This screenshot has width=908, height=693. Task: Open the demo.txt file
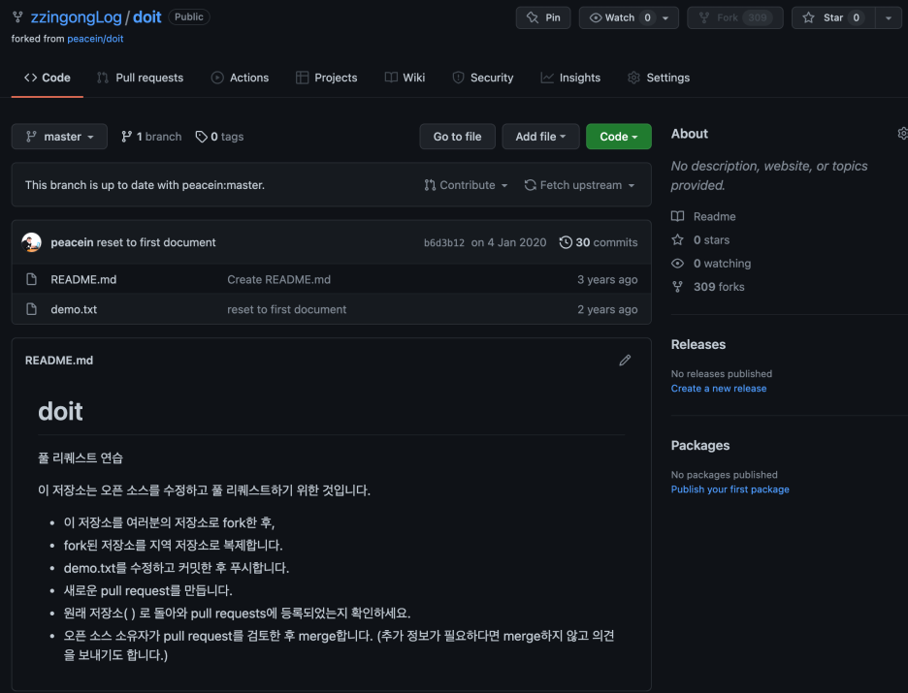coord(74,309)
